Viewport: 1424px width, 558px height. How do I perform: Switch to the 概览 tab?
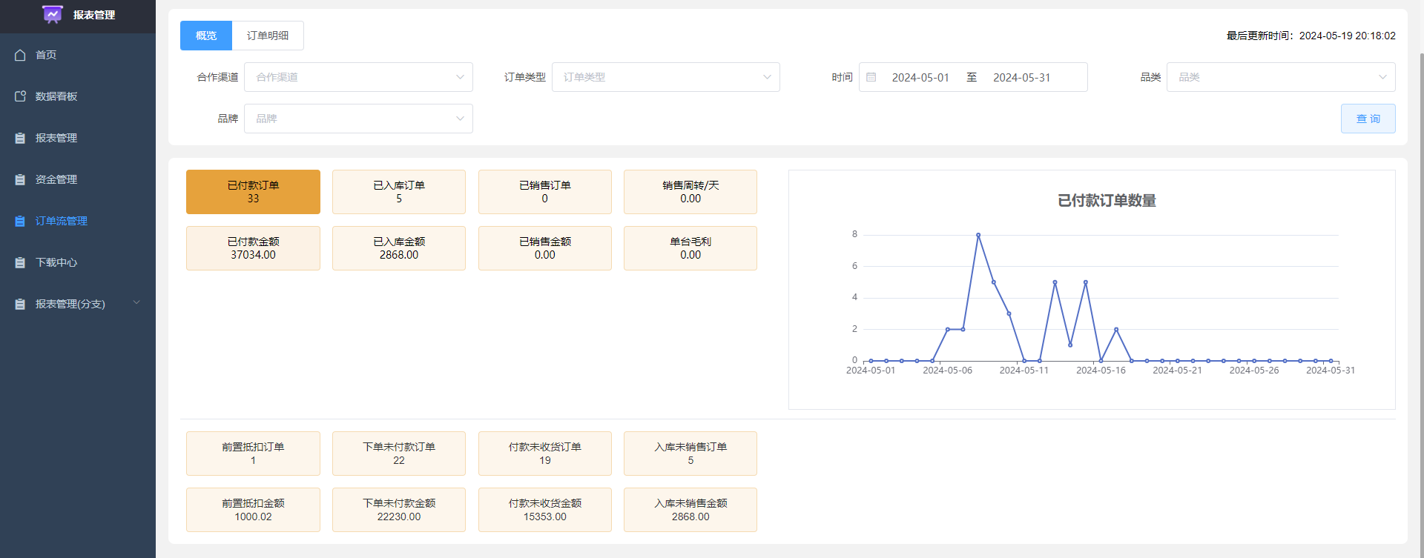(x=206, y=36)
